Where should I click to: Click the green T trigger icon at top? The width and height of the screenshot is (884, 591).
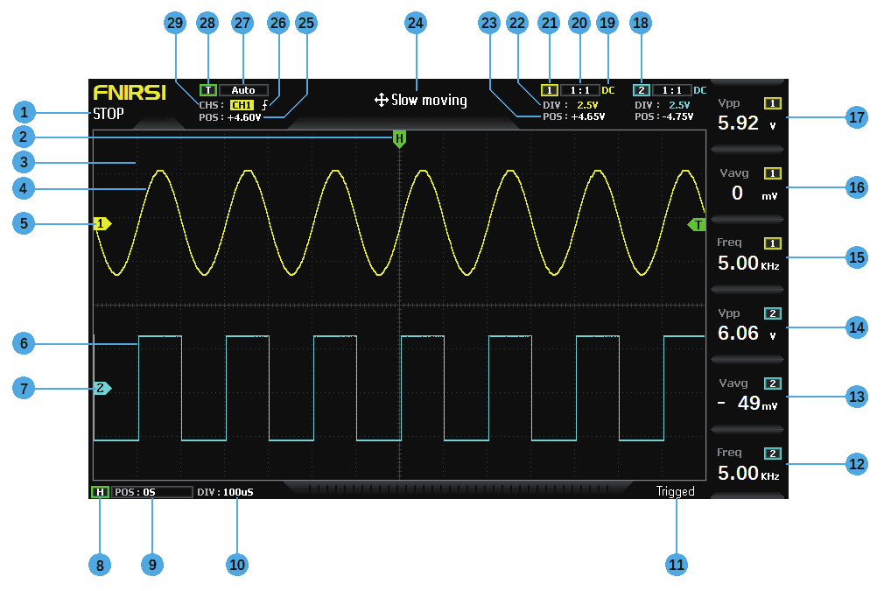tap(208, 90)
